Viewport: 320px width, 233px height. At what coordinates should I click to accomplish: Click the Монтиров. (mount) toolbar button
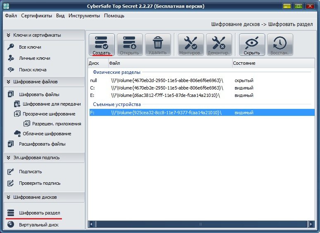pyautogui.click(x=191, y=45)
